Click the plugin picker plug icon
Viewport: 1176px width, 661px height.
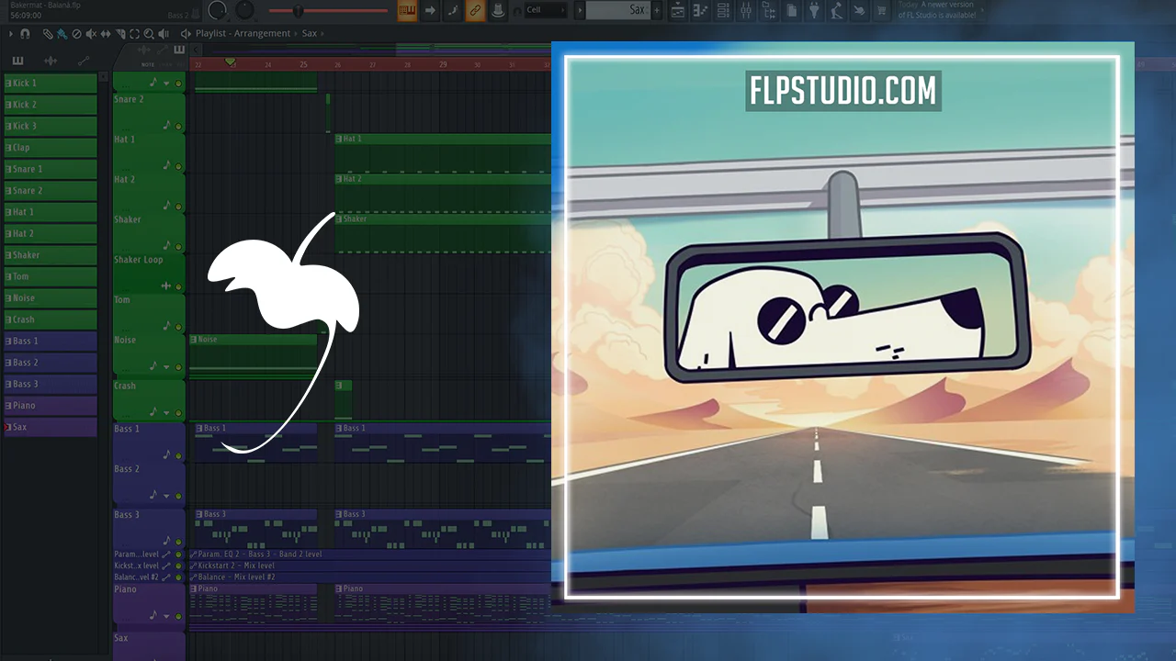click(x=814, y=11)
